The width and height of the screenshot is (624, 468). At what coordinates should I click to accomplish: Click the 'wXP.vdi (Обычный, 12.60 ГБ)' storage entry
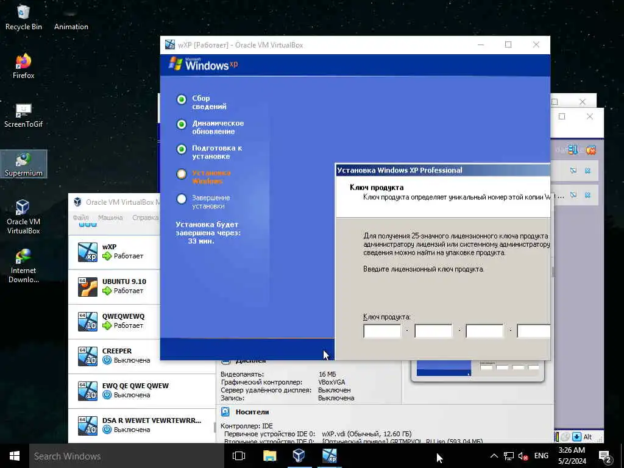point(366,434)
